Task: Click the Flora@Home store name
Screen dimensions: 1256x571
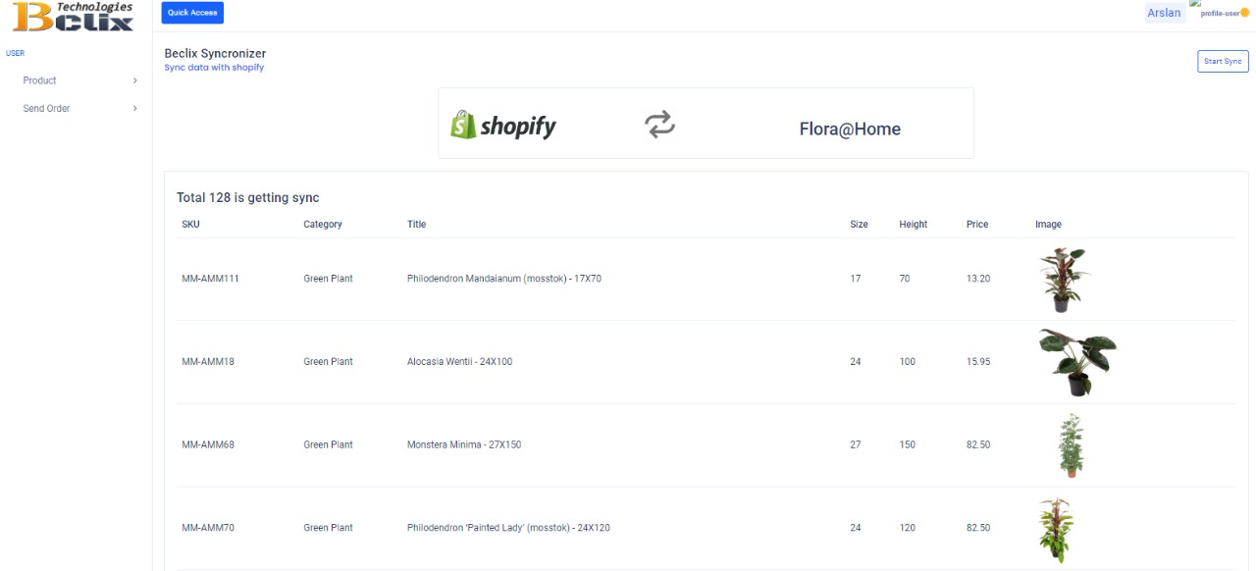Action: click(x=849, y=129)
